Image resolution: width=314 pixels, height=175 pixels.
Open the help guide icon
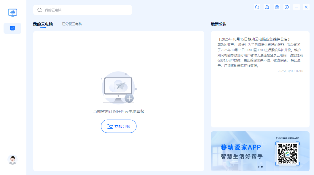pos(267,7)
